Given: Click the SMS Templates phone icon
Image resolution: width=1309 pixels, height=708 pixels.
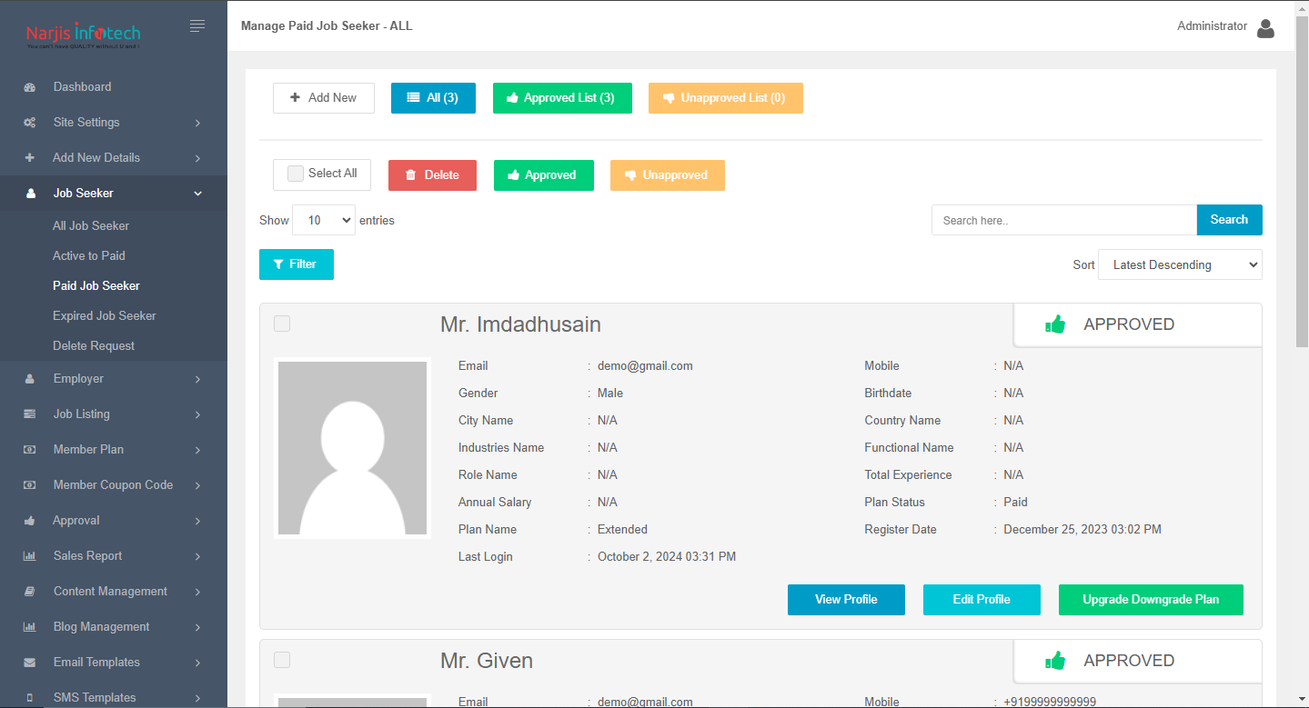Looking at the screenshot, I should pyautogui.click(x=30, y=698).
